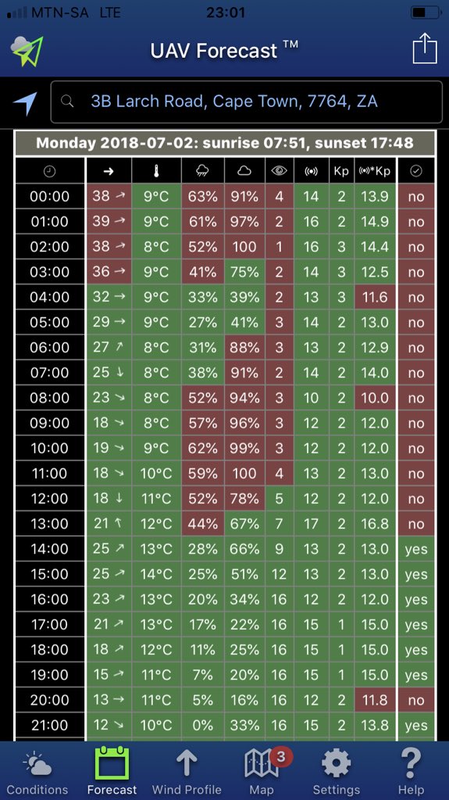Switch to the Wind Profile tab
449x800 pixels.
(x=187, y=771)
